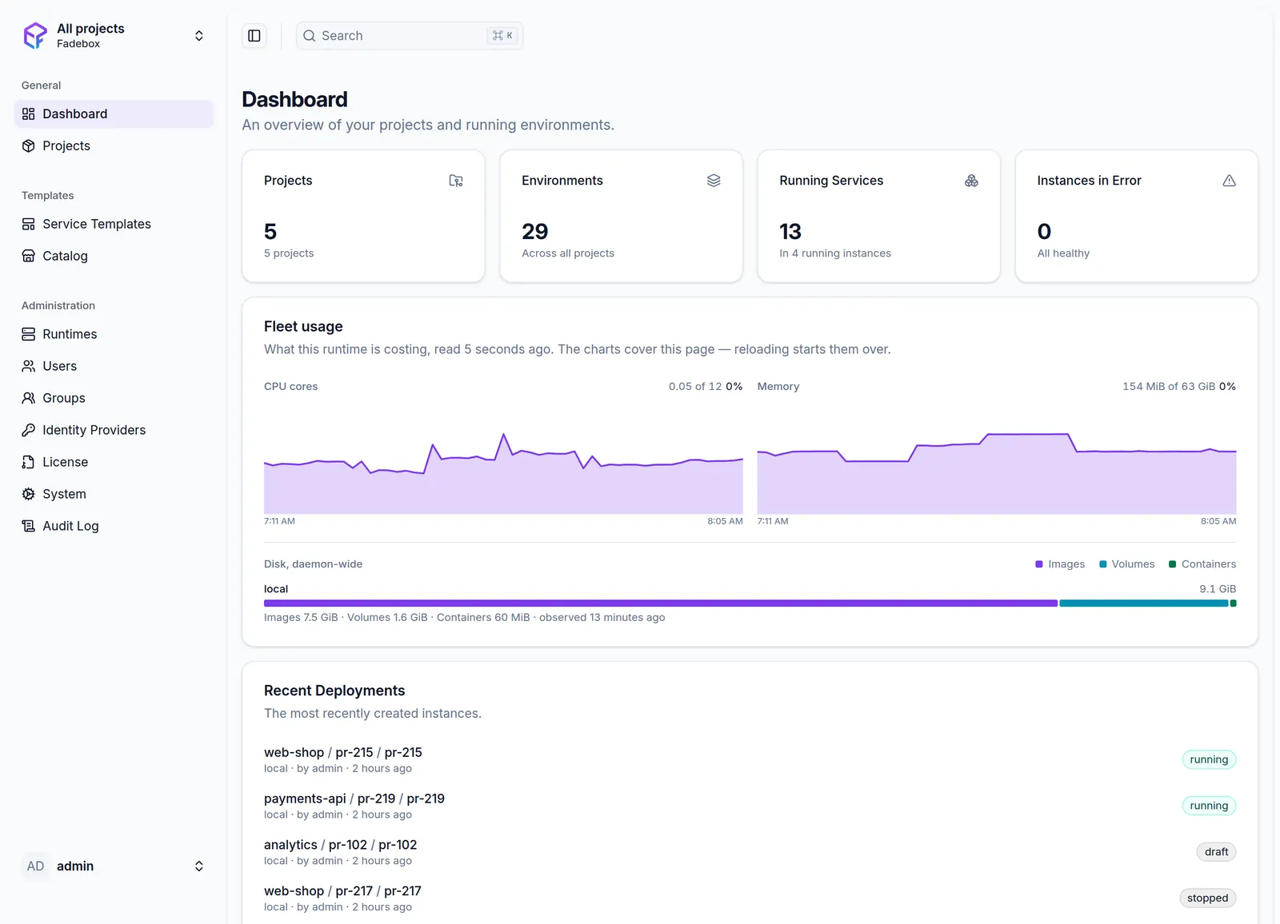Click the boxes icon on Running Services card
Image resolution: width=1280 pixels, height=924 pixels.
pyautogui.click(x=971, y=181)
